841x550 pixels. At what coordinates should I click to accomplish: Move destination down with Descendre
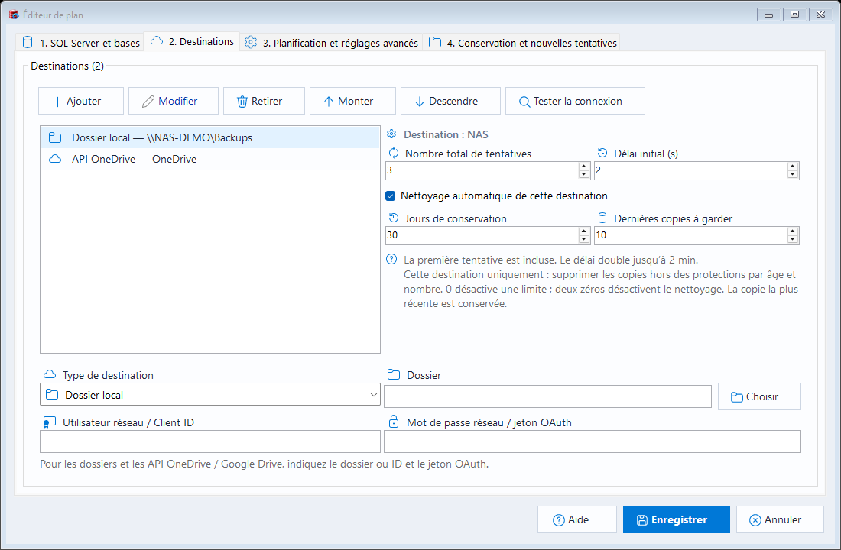[450, 101]
